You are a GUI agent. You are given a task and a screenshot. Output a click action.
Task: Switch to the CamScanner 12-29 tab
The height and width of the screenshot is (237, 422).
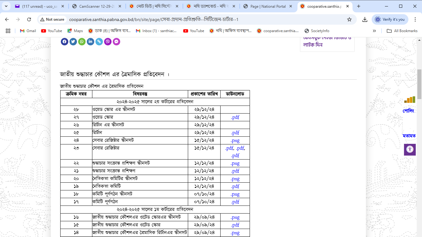pos(97,6)
